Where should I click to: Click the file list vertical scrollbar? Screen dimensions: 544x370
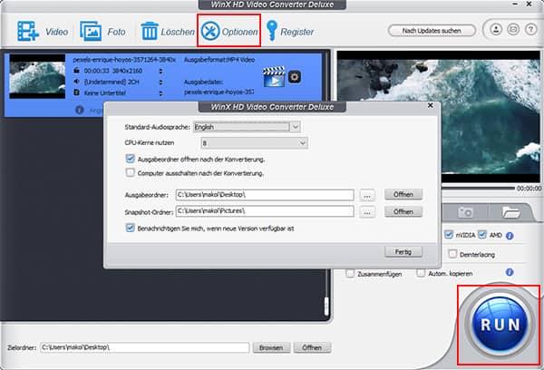point(326,306)
